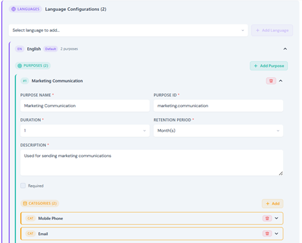Open the Select language to add dropdown

coord(128,30)
